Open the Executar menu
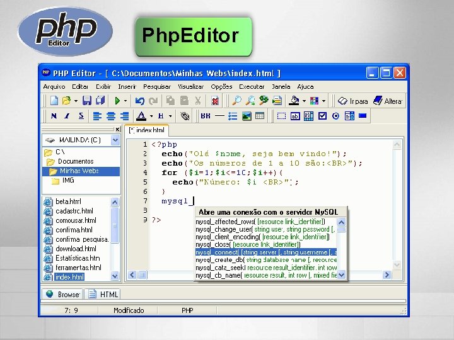Viewport: 454px width, 340px height. [252, 86]
